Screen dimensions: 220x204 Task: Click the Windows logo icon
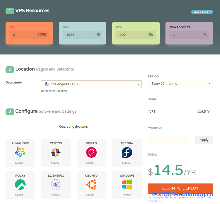click(x=127, y=185)
